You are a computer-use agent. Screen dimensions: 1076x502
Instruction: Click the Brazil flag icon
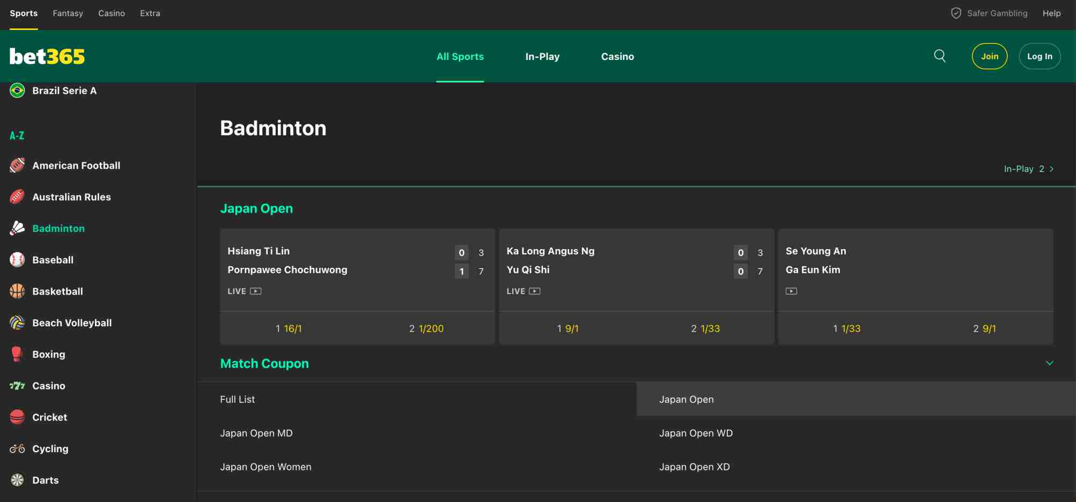(x=17, y=91)
